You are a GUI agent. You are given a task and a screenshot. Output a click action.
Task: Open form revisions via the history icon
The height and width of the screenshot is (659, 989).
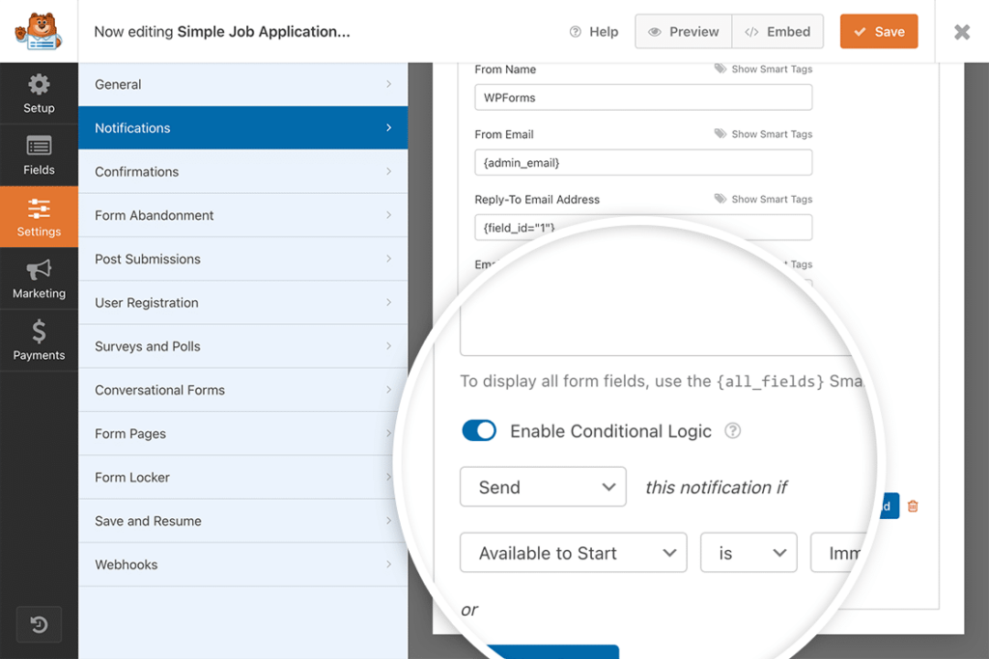click(x=39, y=624)
